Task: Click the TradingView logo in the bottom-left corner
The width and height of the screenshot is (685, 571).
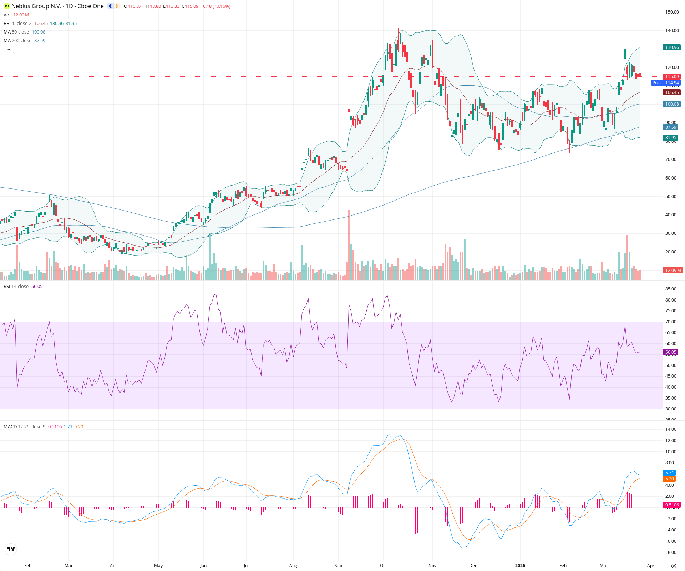Action: (x=10, y=549)
